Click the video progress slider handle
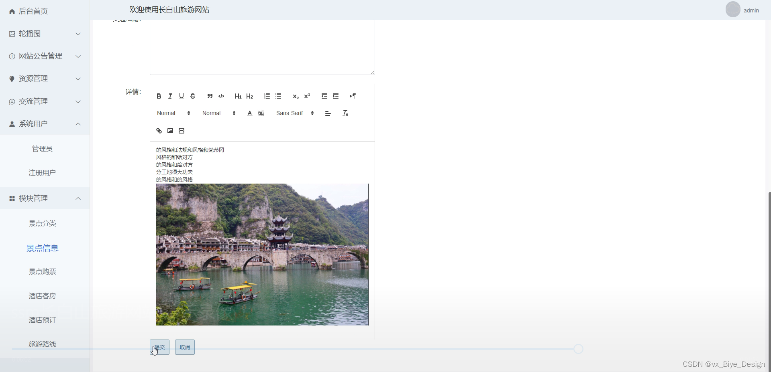Image resolution: width=771 pixels, height=372 pixels. [578, 349]
